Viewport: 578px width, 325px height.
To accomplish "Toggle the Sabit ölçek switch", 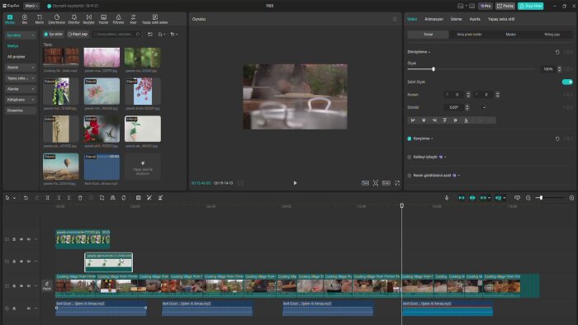I will pos(567,82).
